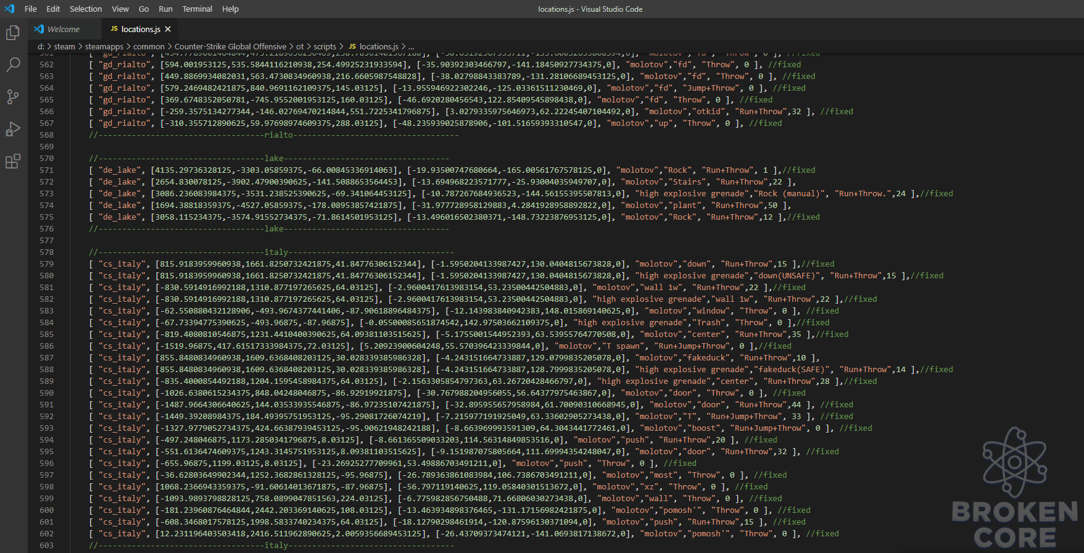Click the common breadcrumb segment
This screenshot has width=1084, height=553.
tap(149, 46)
